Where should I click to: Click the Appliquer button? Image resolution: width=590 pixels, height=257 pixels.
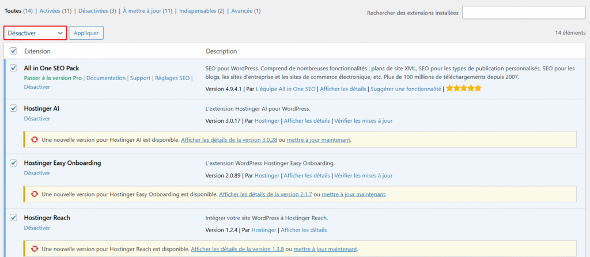(86, 33)
